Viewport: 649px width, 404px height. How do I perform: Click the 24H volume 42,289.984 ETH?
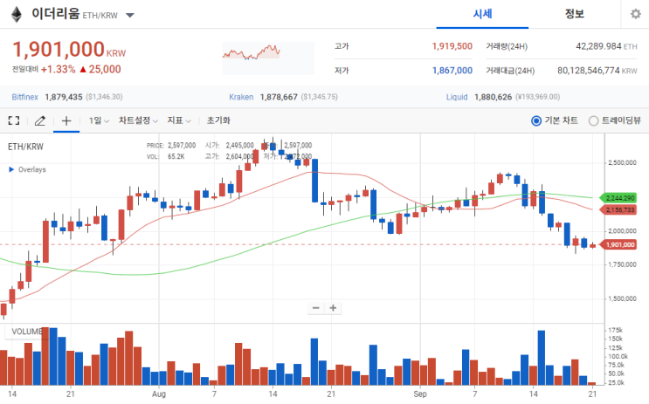point(606,46)
